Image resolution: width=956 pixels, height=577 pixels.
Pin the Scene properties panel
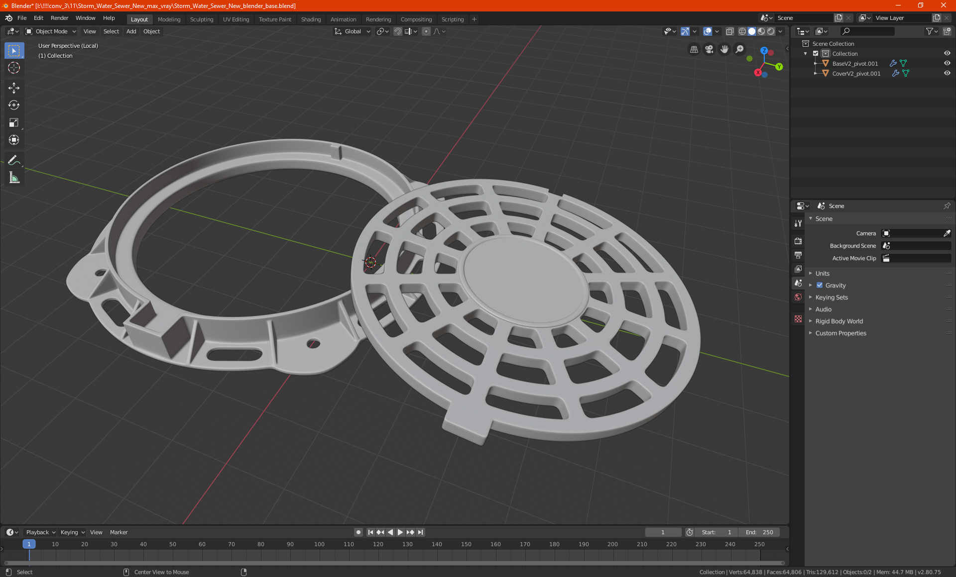pyautogui.click(x=947, y=206)
